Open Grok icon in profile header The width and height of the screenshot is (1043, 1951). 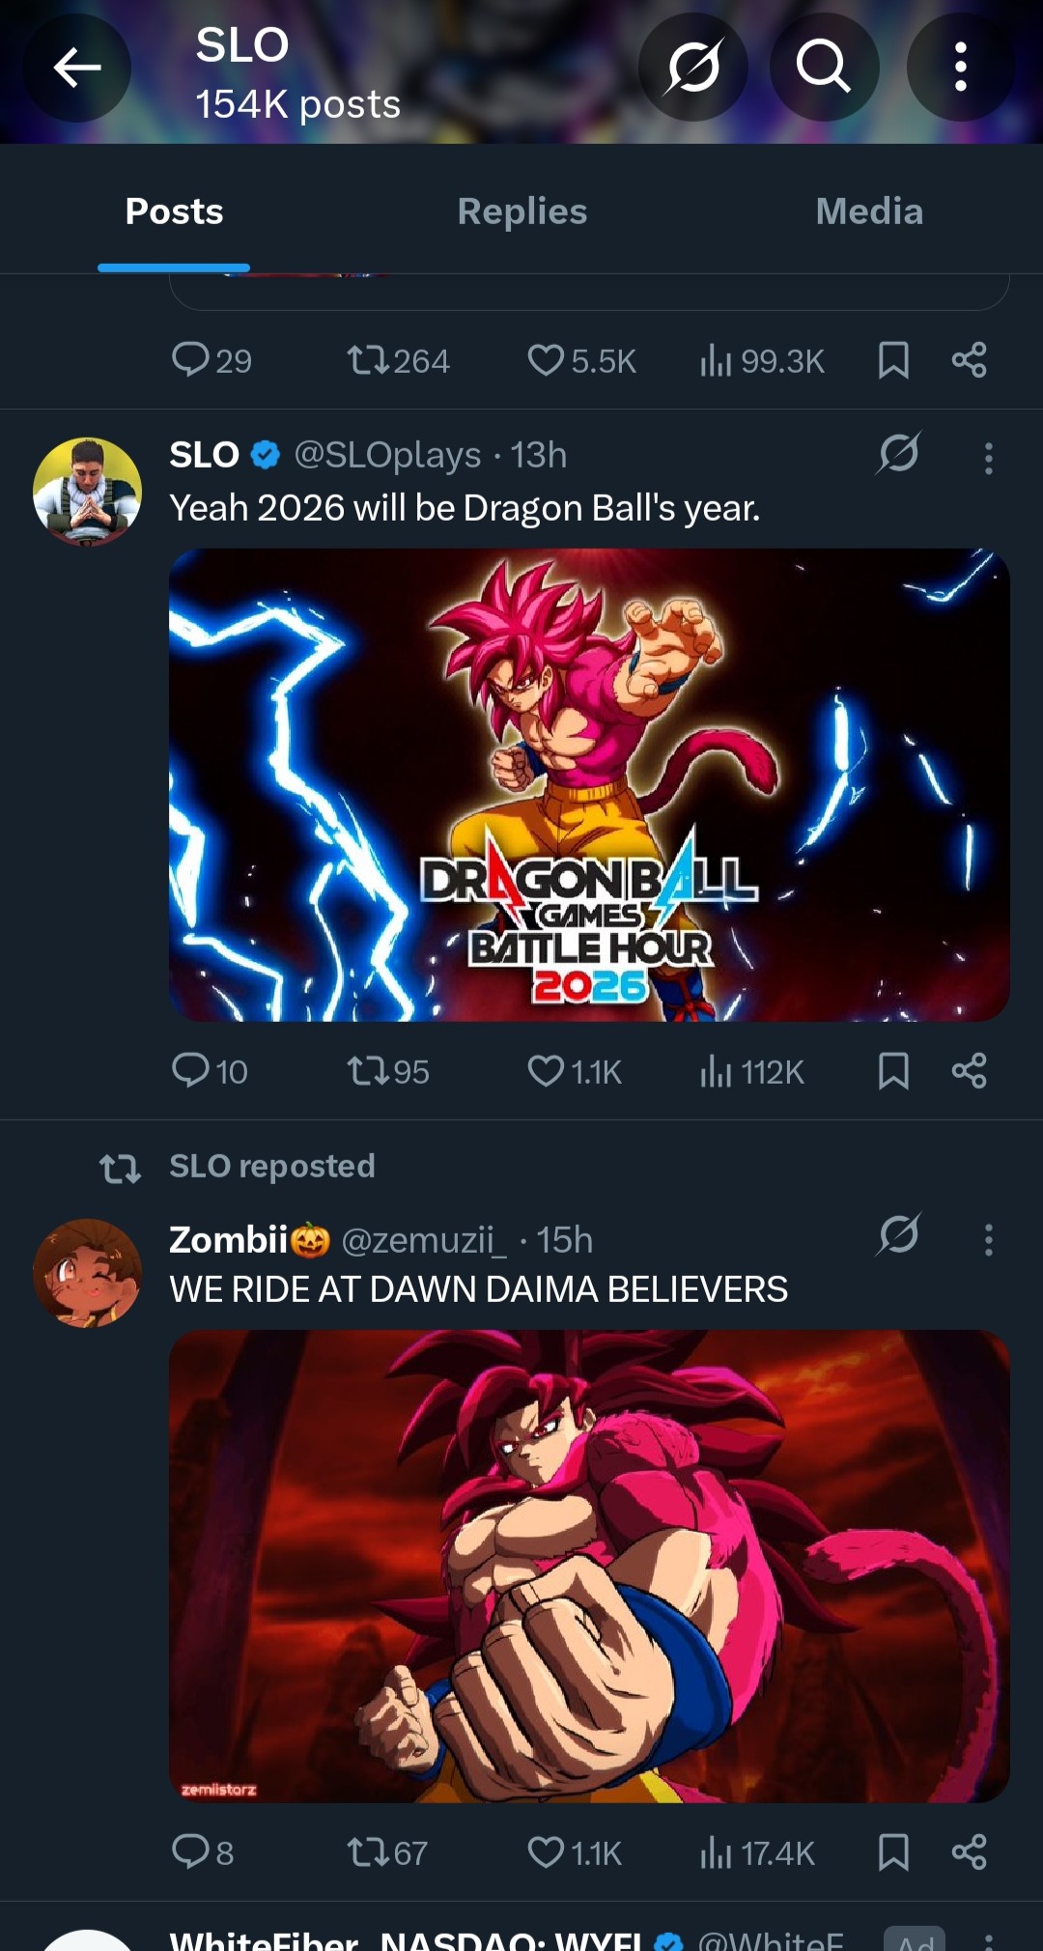(x=693, y=68)
